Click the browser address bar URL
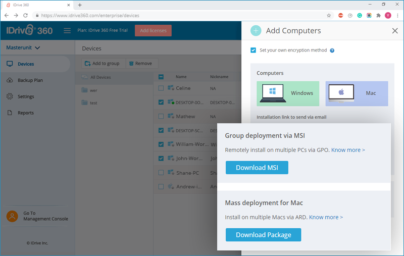 [90, 16]
